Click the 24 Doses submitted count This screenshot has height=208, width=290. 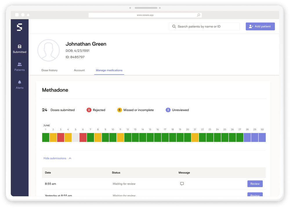(x=58, y=110)
